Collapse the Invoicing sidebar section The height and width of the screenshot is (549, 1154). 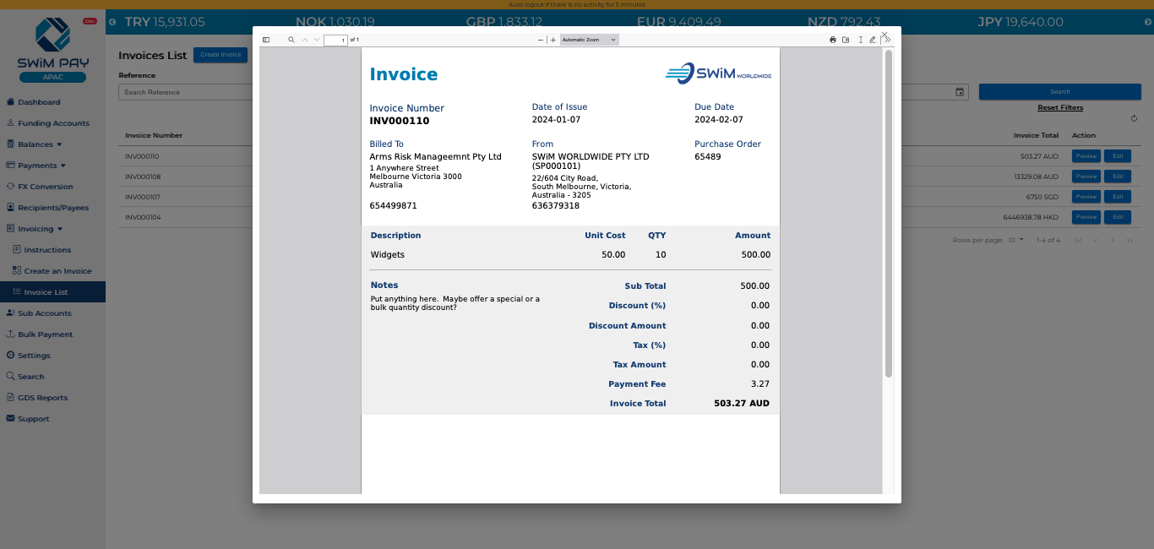coord(37,228)
